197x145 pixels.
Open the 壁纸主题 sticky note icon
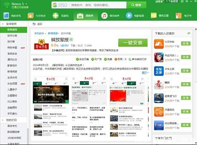(154, 16)
